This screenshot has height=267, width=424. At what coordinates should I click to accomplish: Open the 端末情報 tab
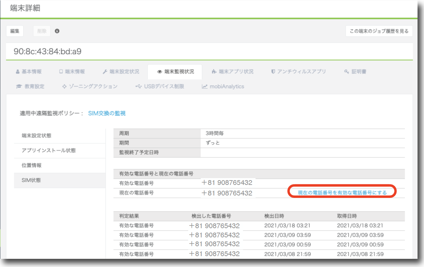click(72, 72)
